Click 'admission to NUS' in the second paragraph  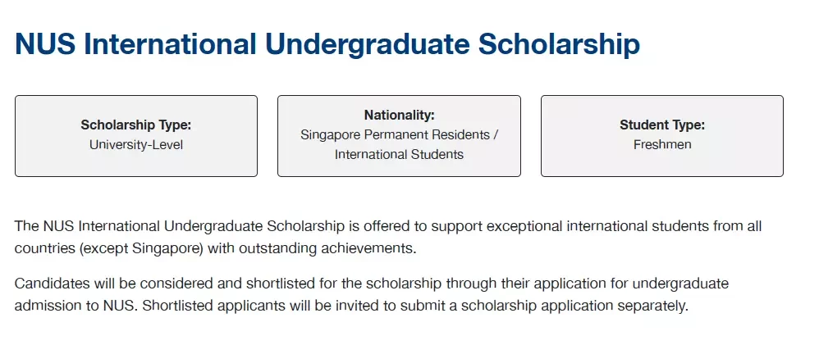pyautogui.click(x=74, y=306)
